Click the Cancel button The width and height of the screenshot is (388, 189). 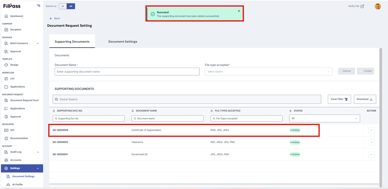346,71
